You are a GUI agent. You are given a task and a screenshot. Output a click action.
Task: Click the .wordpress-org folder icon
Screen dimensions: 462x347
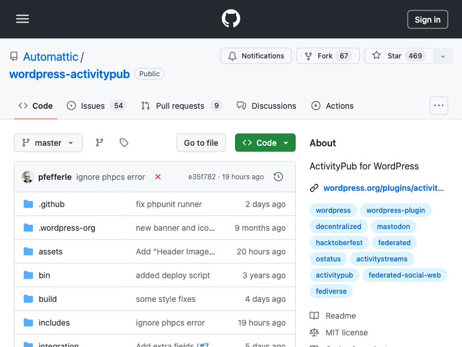pyautogui.click(x=28, y=227)
